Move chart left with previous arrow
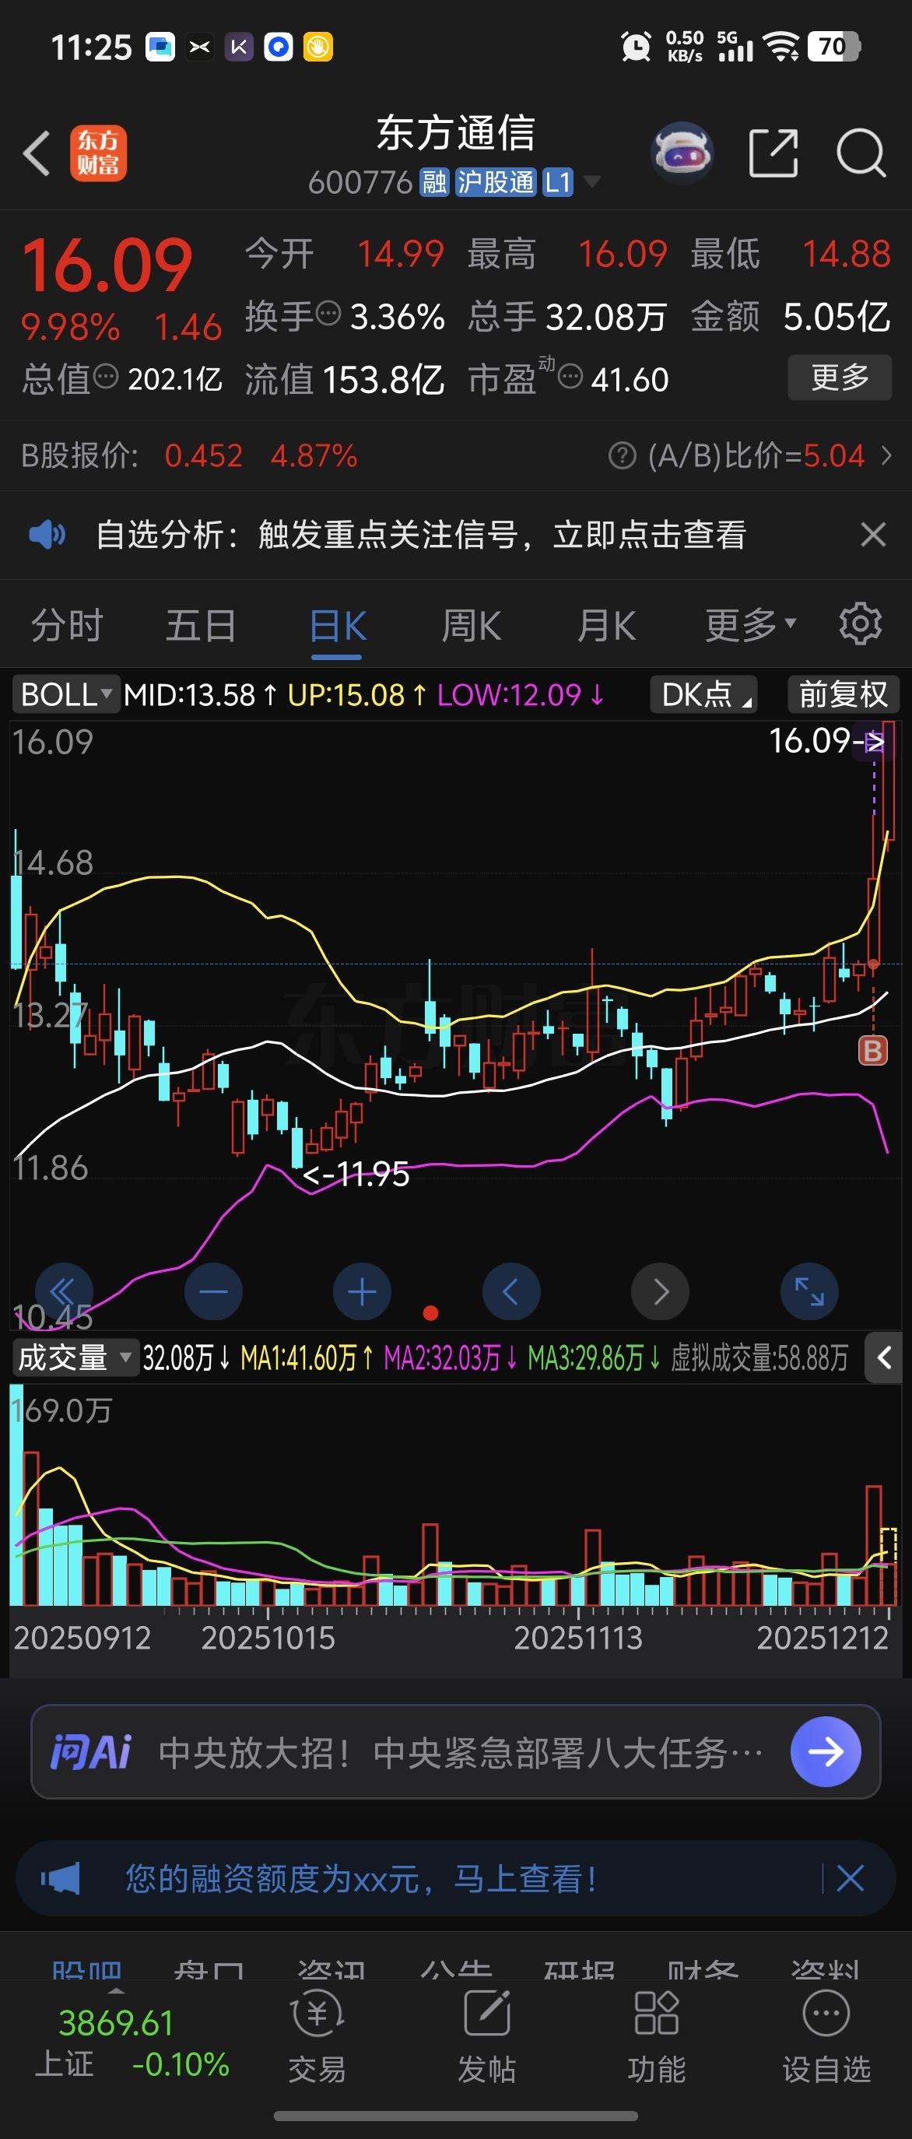The image size is (912, 2139). (511, 1292)
